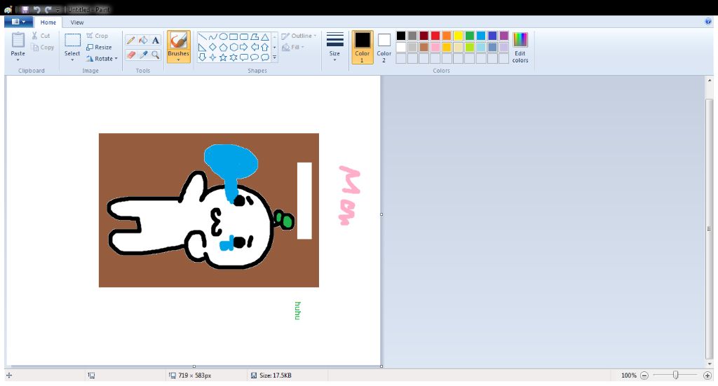Expand the Paste options arrow
This screenshot has width=718, height=386.
[x=18, y=60]
